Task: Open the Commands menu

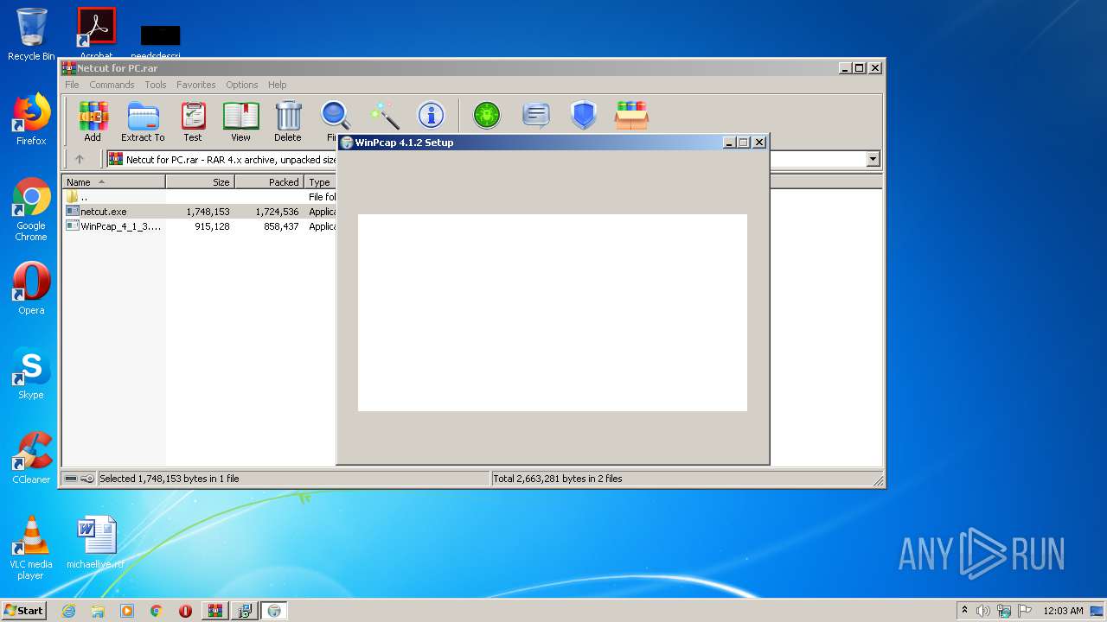Action: tap(112, 85)
